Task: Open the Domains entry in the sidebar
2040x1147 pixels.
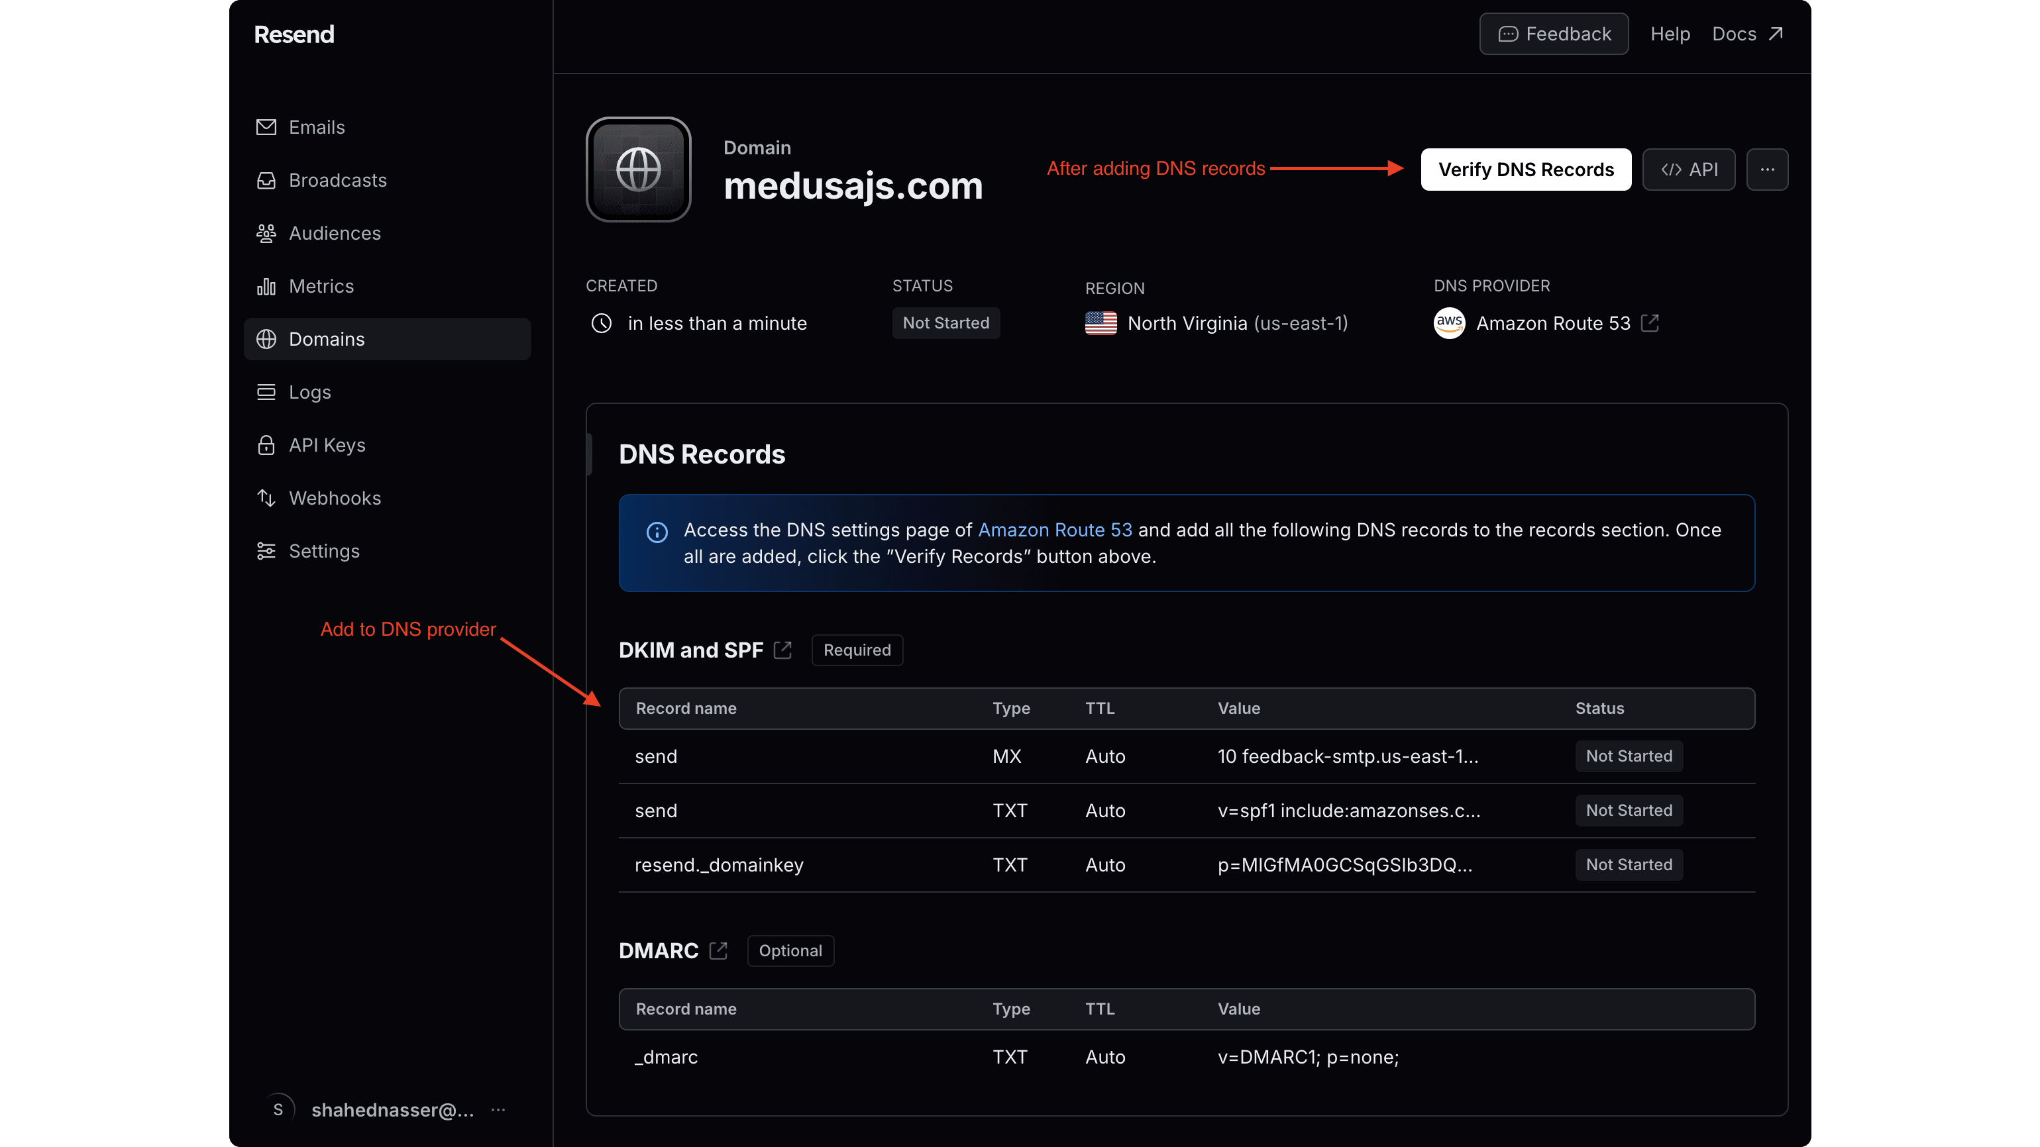Action: point(325,338)
